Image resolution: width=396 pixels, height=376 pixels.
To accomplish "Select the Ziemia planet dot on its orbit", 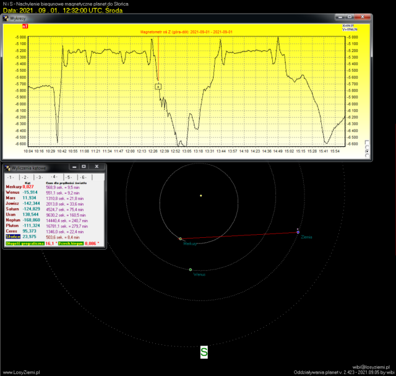I will (298, 232).
